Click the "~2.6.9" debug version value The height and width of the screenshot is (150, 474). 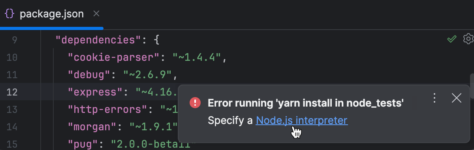(147, 75)
